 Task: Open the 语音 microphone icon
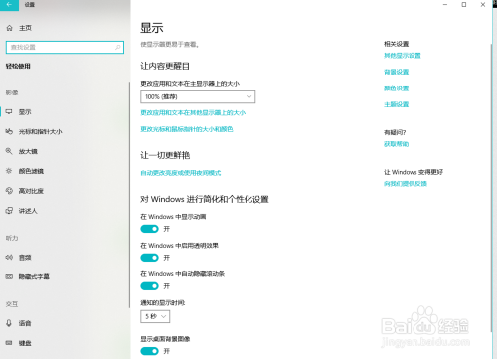point(9,323)
